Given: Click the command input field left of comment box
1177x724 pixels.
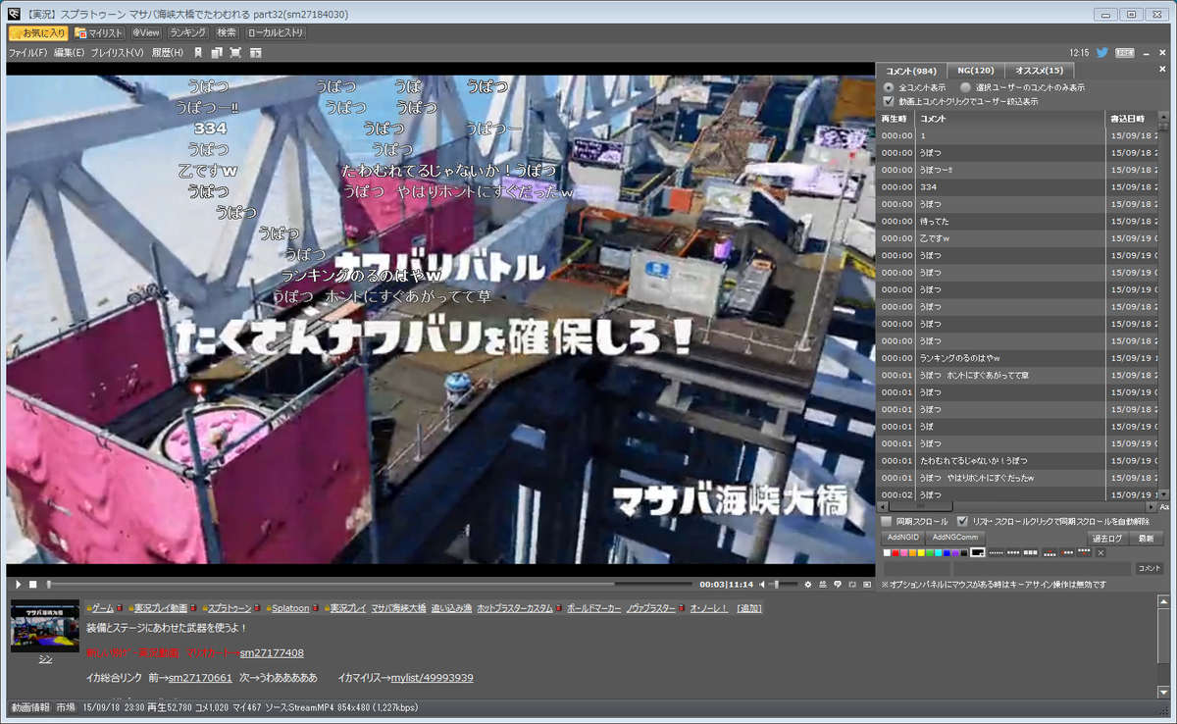Looking at the screenshot, I should (x=916, y=568).
